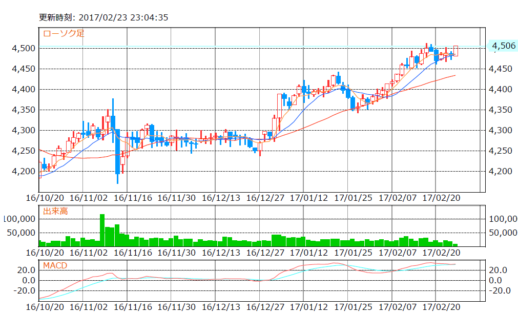
Task: Select the MACD panel label
Action: [x=55, y=265]
